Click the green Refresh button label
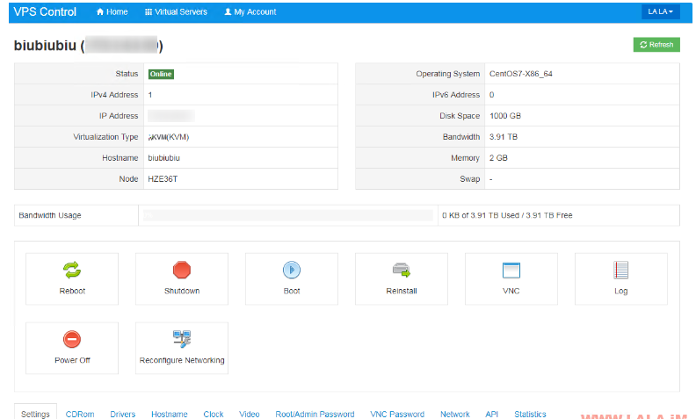The height and width of the screenshot is (419, 696). 661,45
